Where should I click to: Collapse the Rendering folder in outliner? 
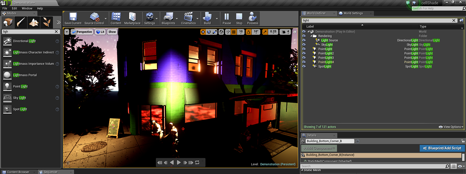tap(312, 36)
